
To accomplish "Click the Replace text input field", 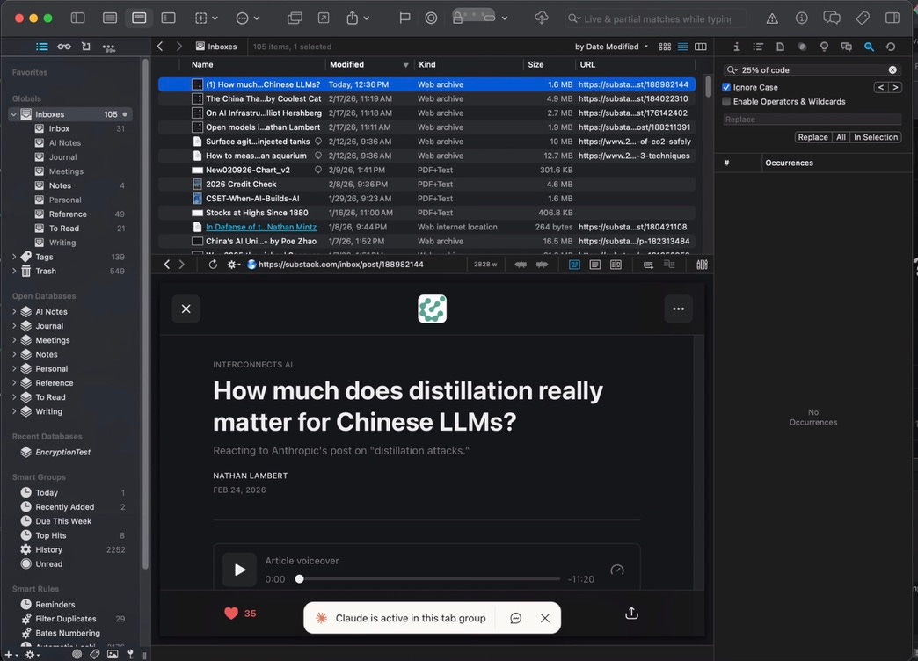I will coord(812,120).
